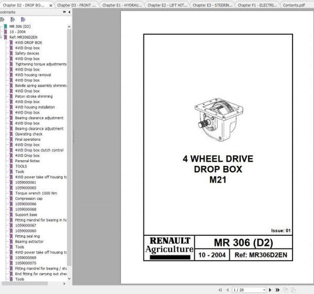Click the bookmark icon beside Support base

11,215
